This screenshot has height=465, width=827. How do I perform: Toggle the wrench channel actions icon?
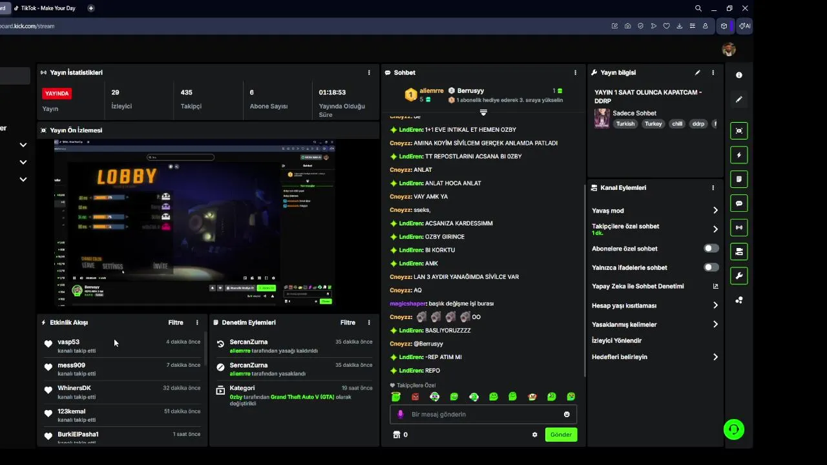point(739,276)
